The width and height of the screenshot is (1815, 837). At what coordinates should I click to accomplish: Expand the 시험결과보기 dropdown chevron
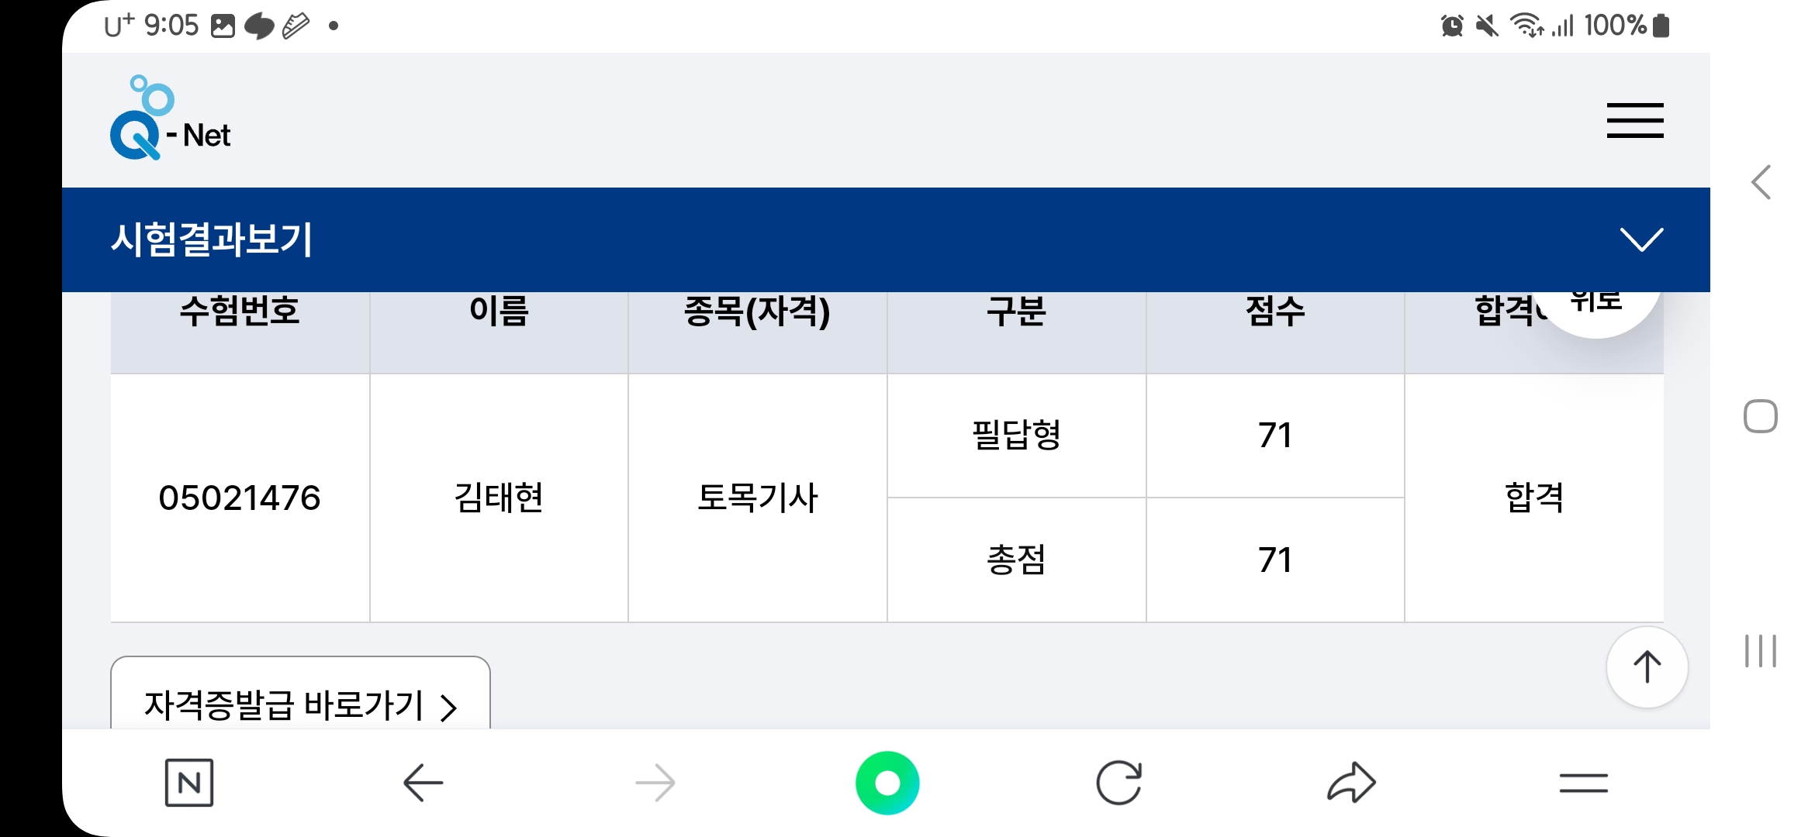pos(1641,239)
